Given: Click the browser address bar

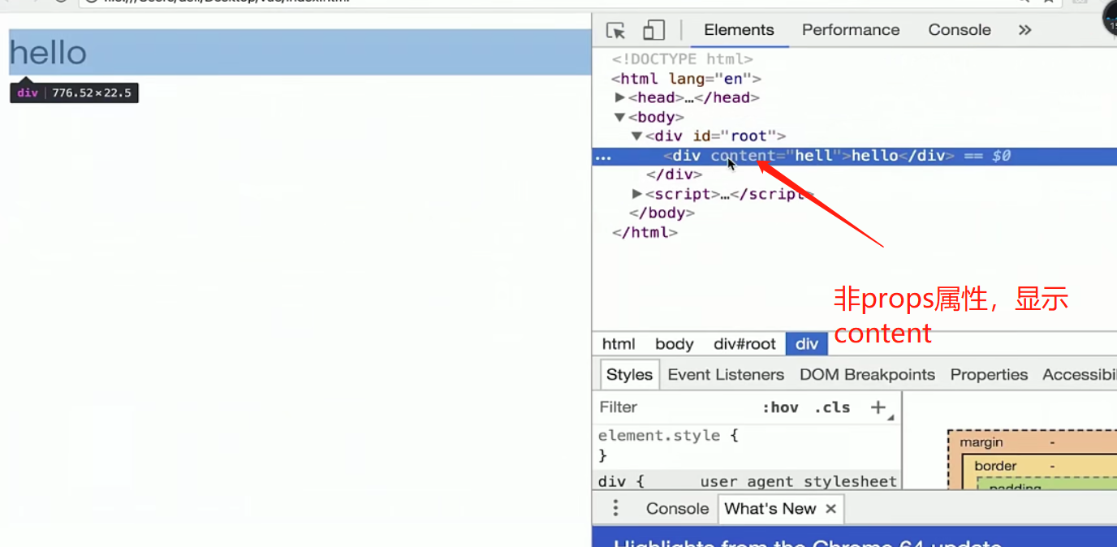Looking at the screenshot, I should 552,2.
